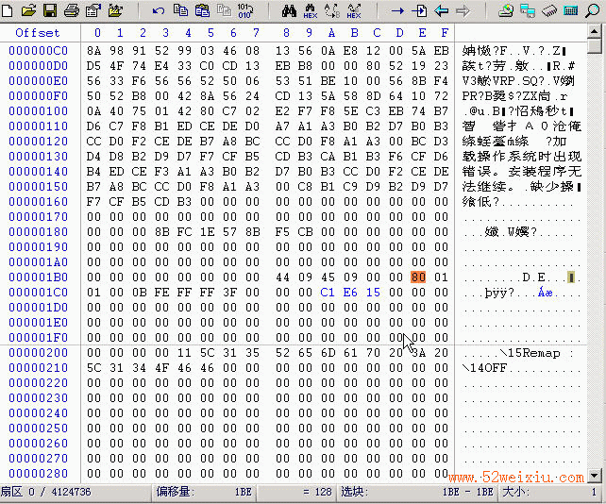Screen dimensions: 606x504
Task: Paste clipboard contents icon
Action: pyautogui.click(x=202, y=10)
